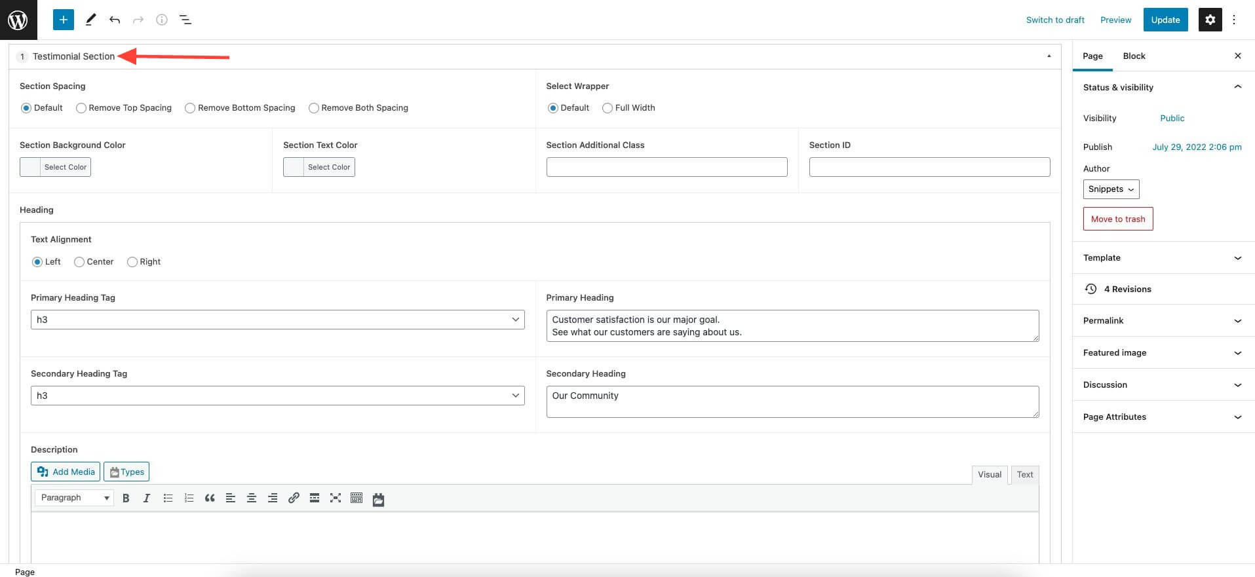Switch Description editor to Text tab

[x=1024, y=475]
